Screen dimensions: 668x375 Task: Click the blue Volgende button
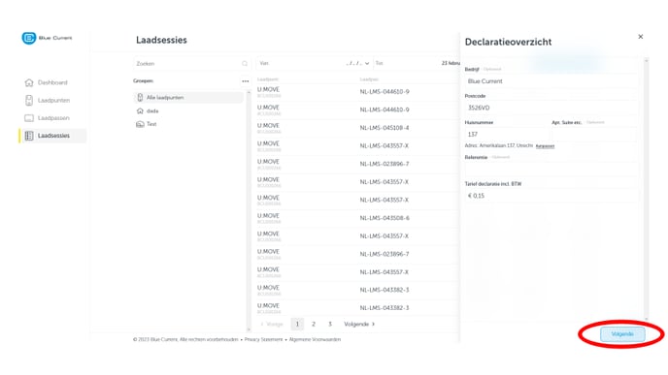[x=622, y=334]
